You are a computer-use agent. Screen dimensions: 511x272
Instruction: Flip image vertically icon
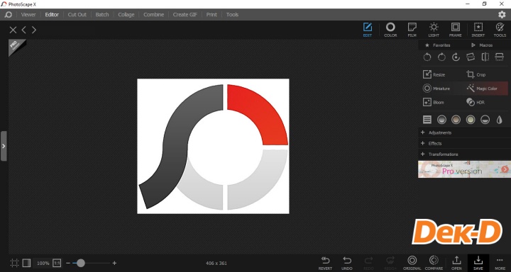[x=499, y=57]
